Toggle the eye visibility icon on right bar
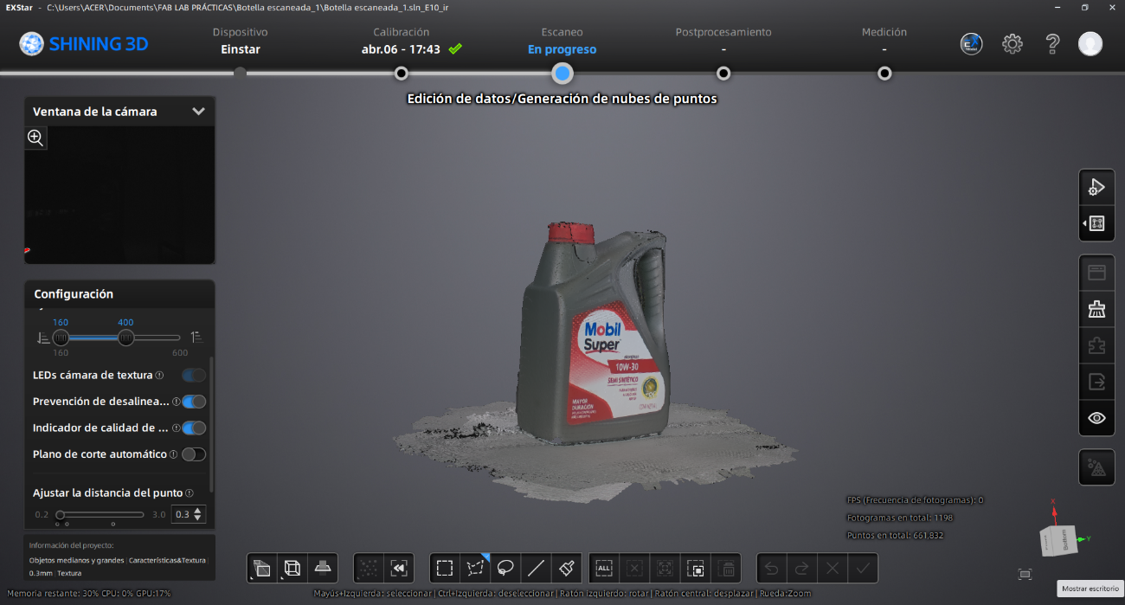This screenshot has height=605, width=1125. [x=1096, y=418]
